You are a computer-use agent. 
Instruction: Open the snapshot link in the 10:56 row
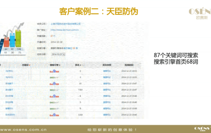pos(107,109)
